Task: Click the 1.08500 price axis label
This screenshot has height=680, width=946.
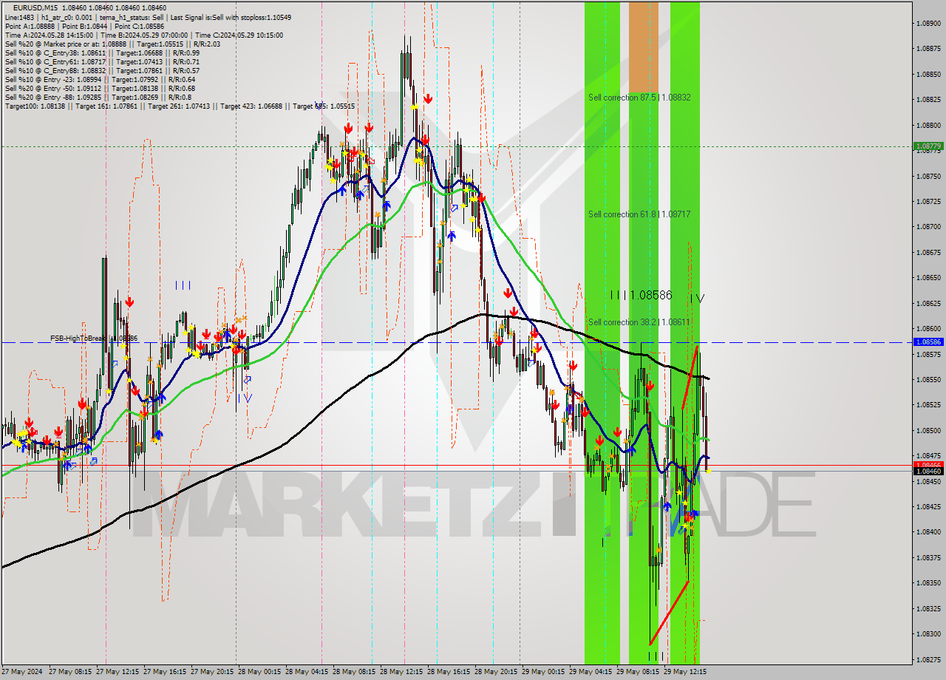Action: point(928,430)
